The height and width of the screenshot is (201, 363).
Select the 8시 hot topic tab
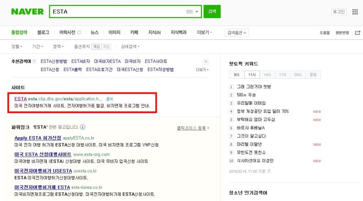(236, 75)
